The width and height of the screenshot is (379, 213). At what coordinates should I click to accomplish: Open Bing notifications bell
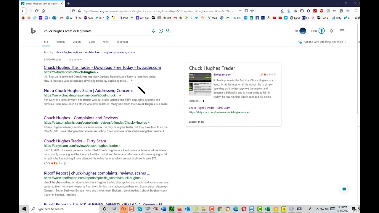[x=331, y=31]
